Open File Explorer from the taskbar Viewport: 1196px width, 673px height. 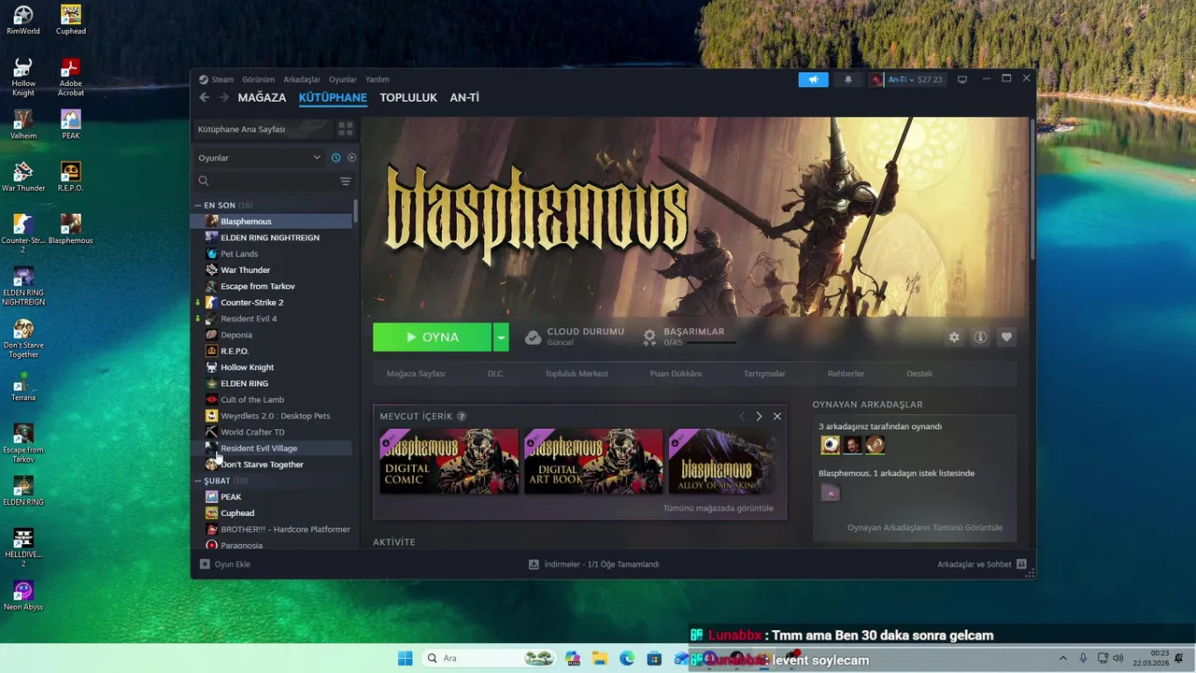coord(600,658)
